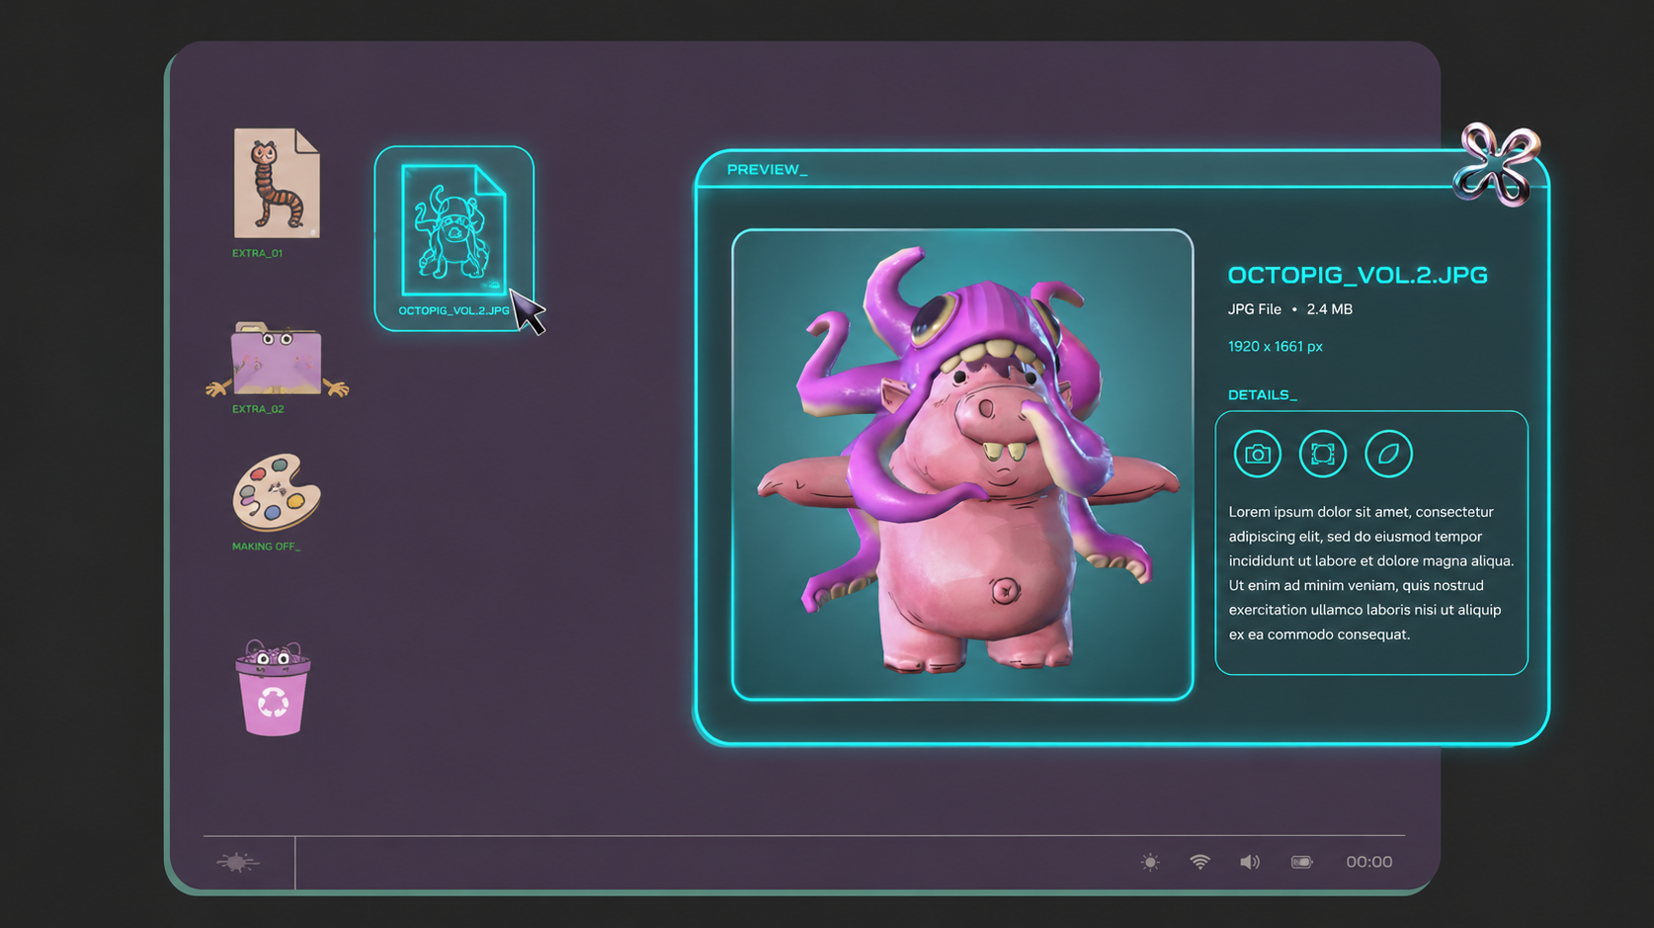
Task: Open the EXTRA_02 folder icon
Action: [x=277, y=359]
